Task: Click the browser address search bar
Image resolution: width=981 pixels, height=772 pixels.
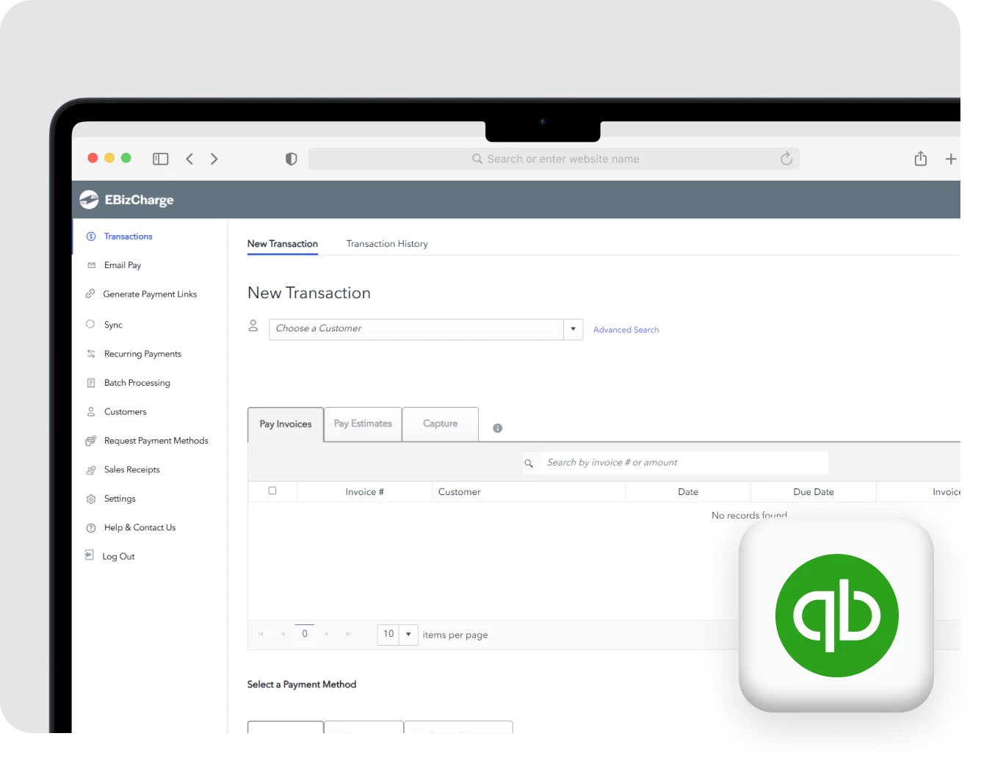Action: click(x=554, y=159)
